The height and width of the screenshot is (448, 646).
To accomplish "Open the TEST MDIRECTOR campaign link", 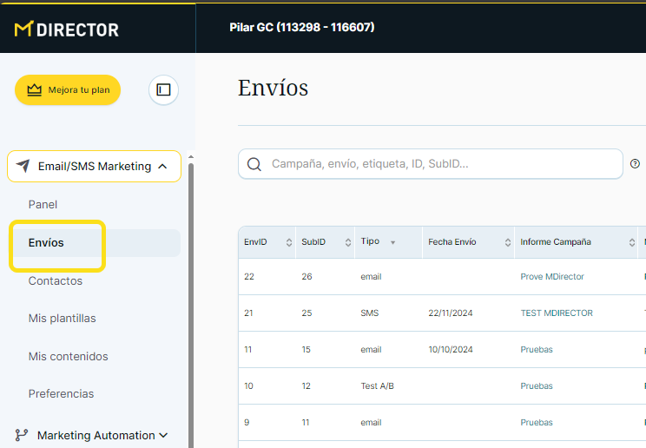I will pos(556,313).
